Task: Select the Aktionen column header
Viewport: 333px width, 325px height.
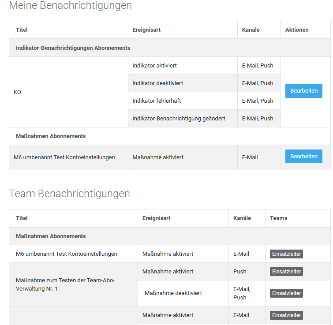Action: click(297, 30)
